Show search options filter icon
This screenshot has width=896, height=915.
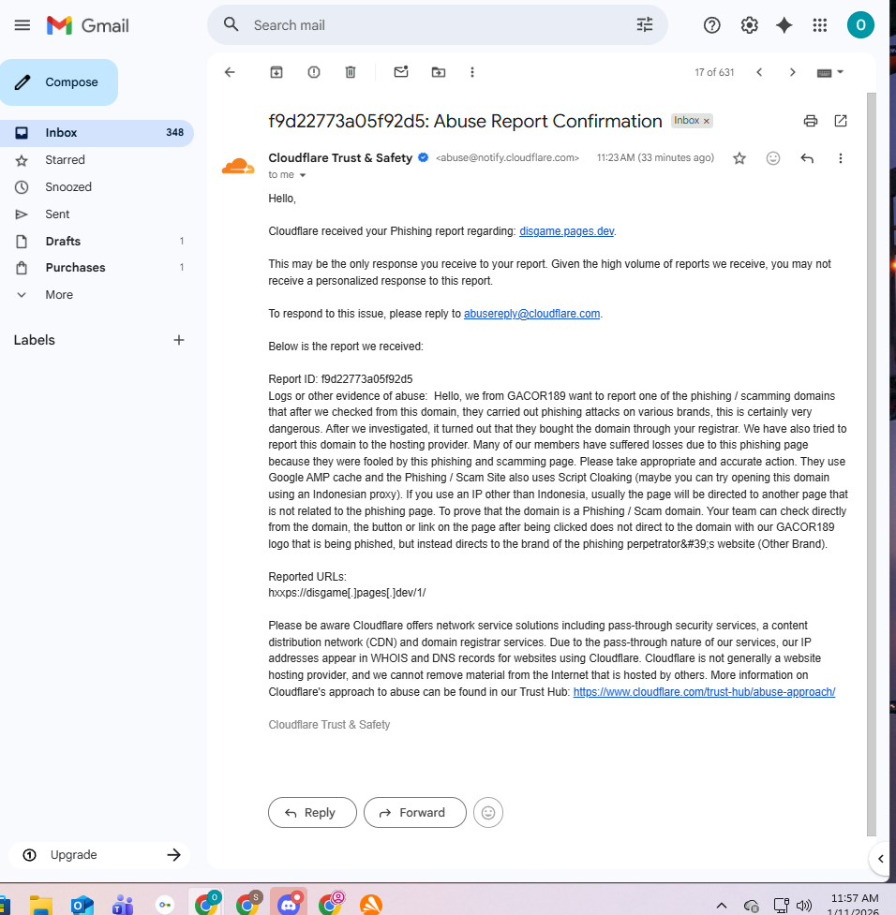(644, 24)
